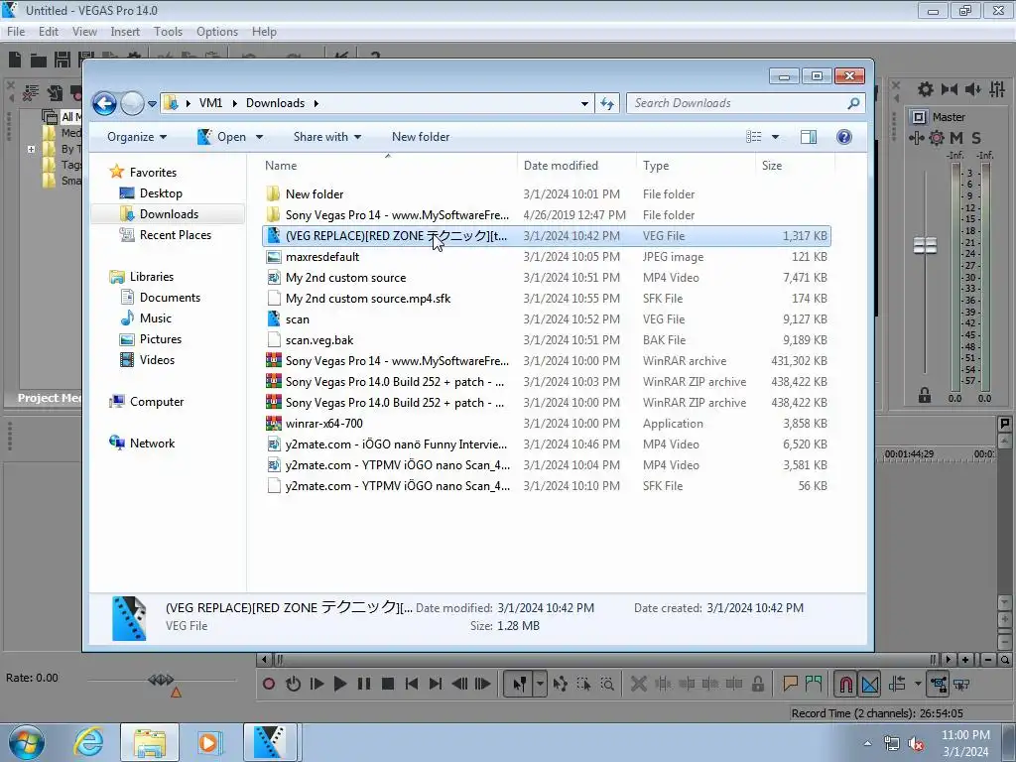Toggle Dim Output speaker icon
Viewport: 1016px width, 762px height.
pos(972,89)
